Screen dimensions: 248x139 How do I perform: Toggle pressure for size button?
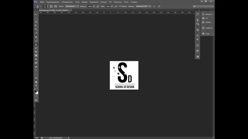click(x=159, y=6)
